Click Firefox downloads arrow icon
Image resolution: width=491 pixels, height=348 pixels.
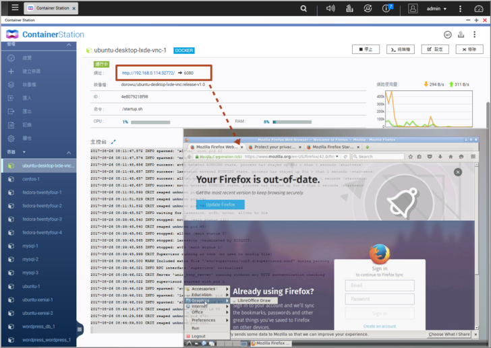coord(440,157)
